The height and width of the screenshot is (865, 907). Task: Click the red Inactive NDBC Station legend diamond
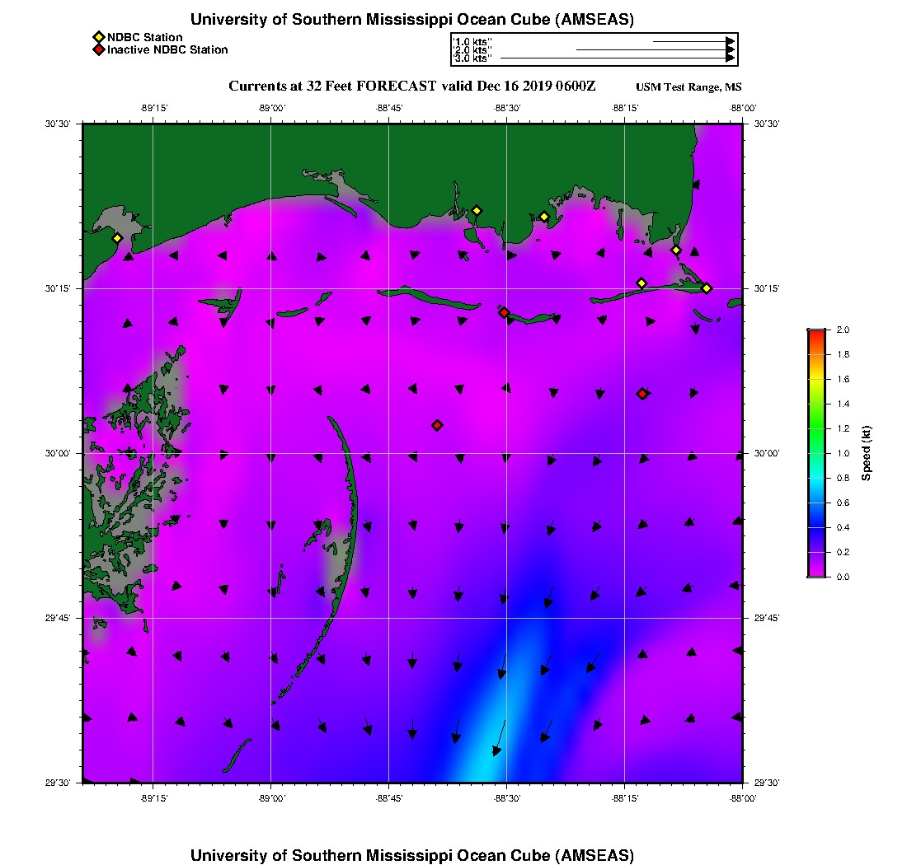coord(98,50)
